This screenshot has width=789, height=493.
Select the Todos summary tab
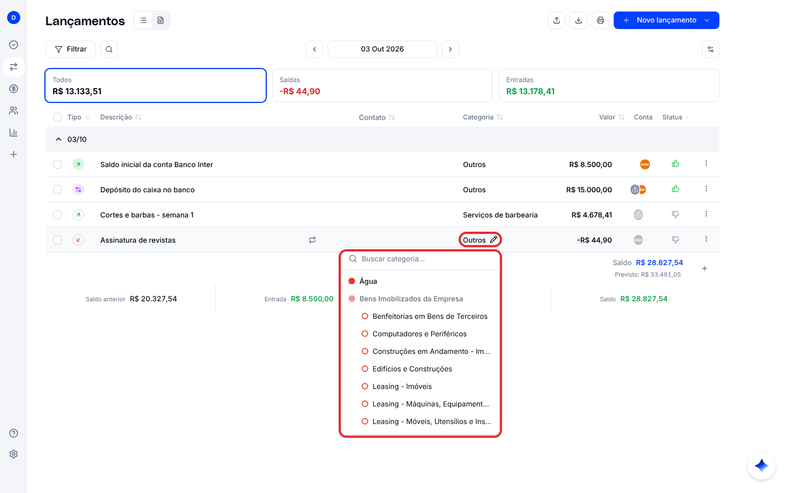point(156,85)
